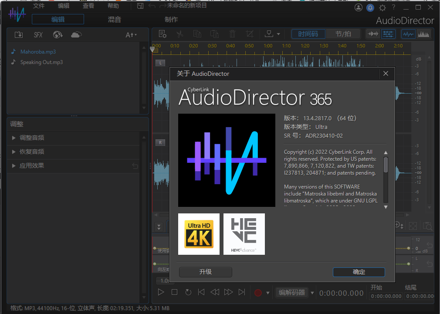Click the import media icon in library
Image resolution: width=440 pixels, height=314 pixels.
point(19,35)
